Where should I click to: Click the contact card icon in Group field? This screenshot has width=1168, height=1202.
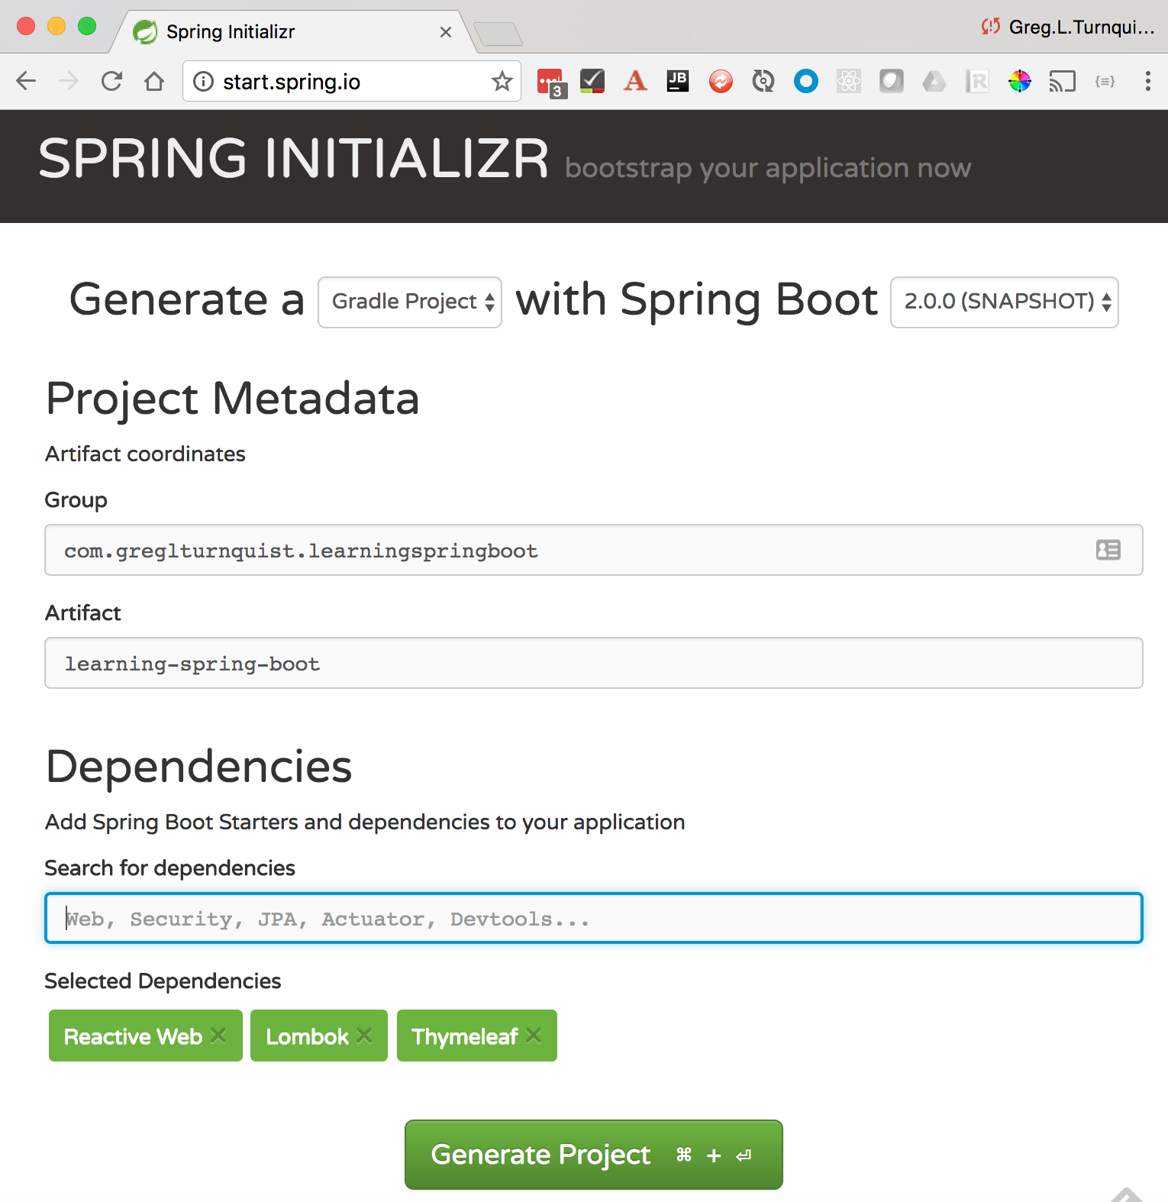1108,550
